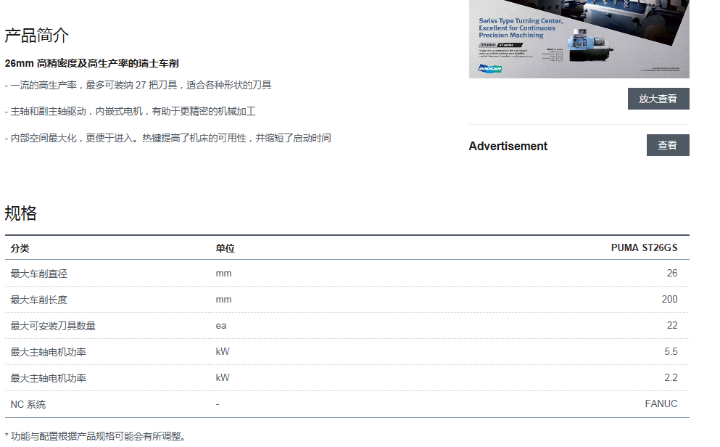
Task: Select the NC 系统 row label
Action: click(28, 405)
